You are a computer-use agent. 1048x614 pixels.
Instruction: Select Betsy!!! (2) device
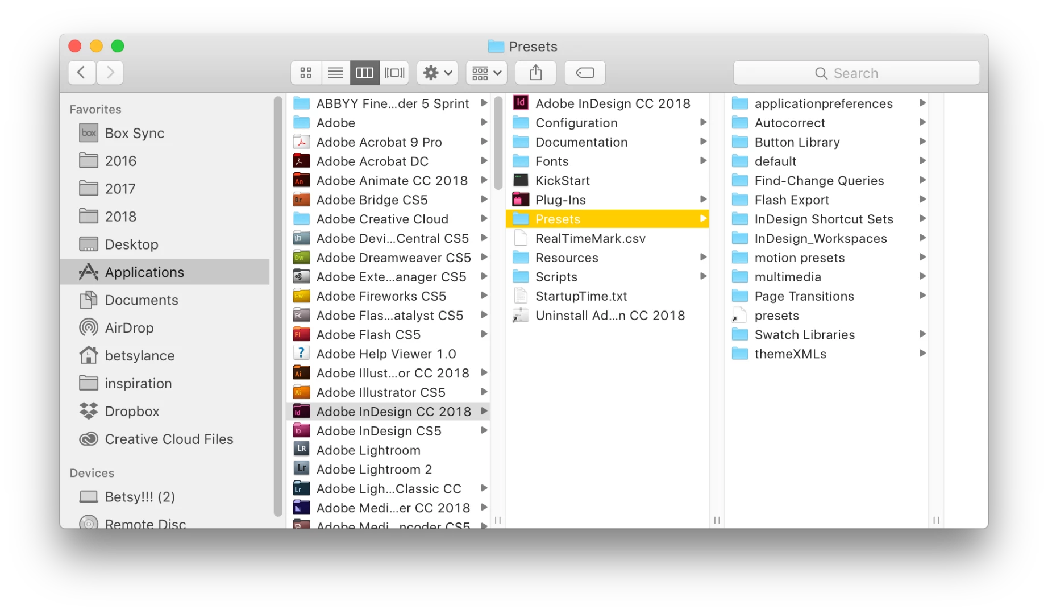(x=165, y=497)
